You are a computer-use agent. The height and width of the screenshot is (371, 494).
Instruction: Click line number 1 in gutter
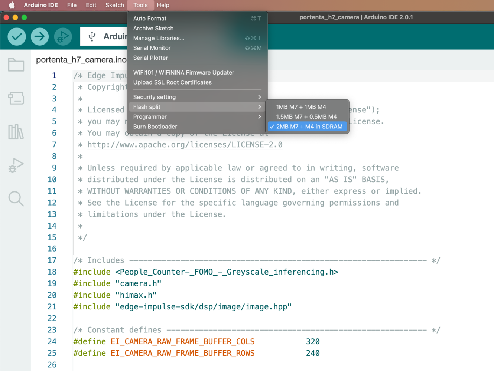tap(54, 75)
